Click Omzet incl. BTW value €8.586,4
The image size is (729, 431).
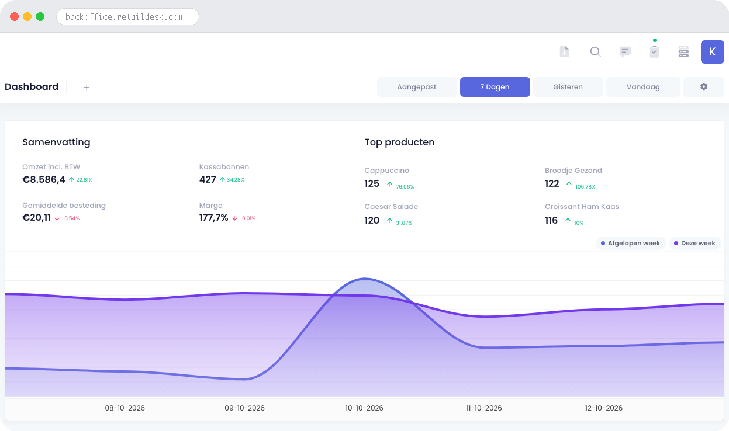pyautogui.click(x=44, y=180)
